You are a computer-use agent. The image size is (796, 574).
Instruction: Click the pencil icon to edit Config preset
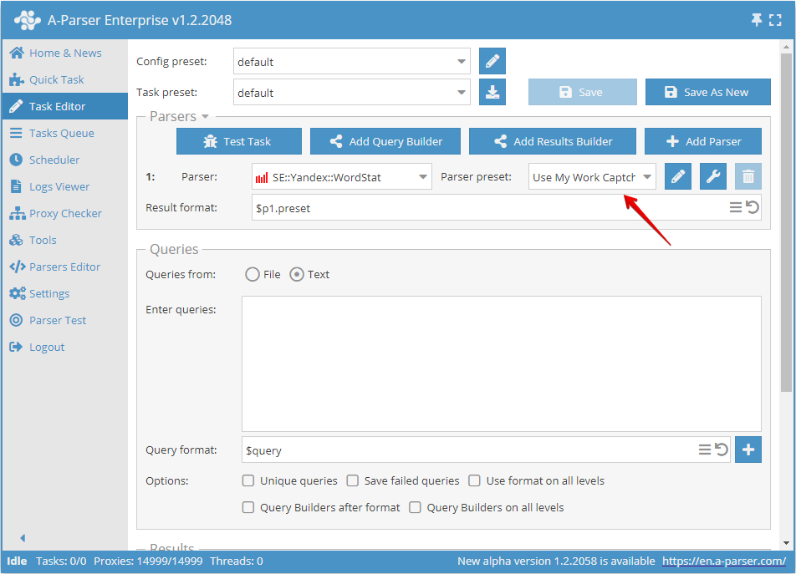[492, 61]
